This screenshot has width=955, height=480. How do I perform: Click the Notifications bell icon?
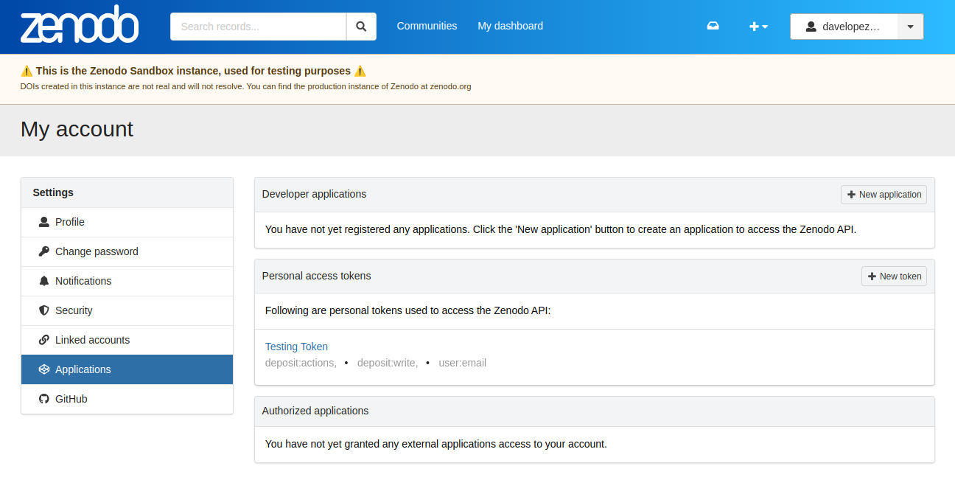click(44, 281)
